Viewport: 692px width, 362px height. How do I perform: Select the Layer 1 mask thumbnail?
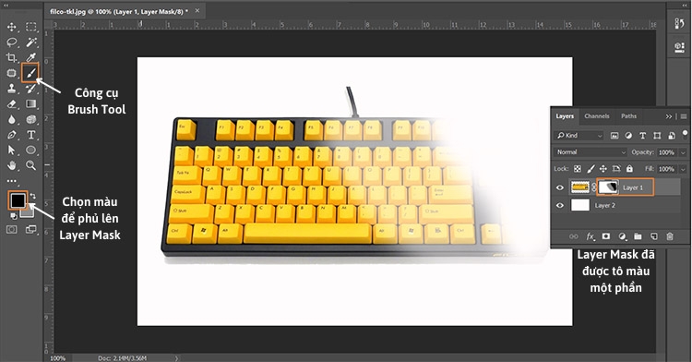pos(608,187)
